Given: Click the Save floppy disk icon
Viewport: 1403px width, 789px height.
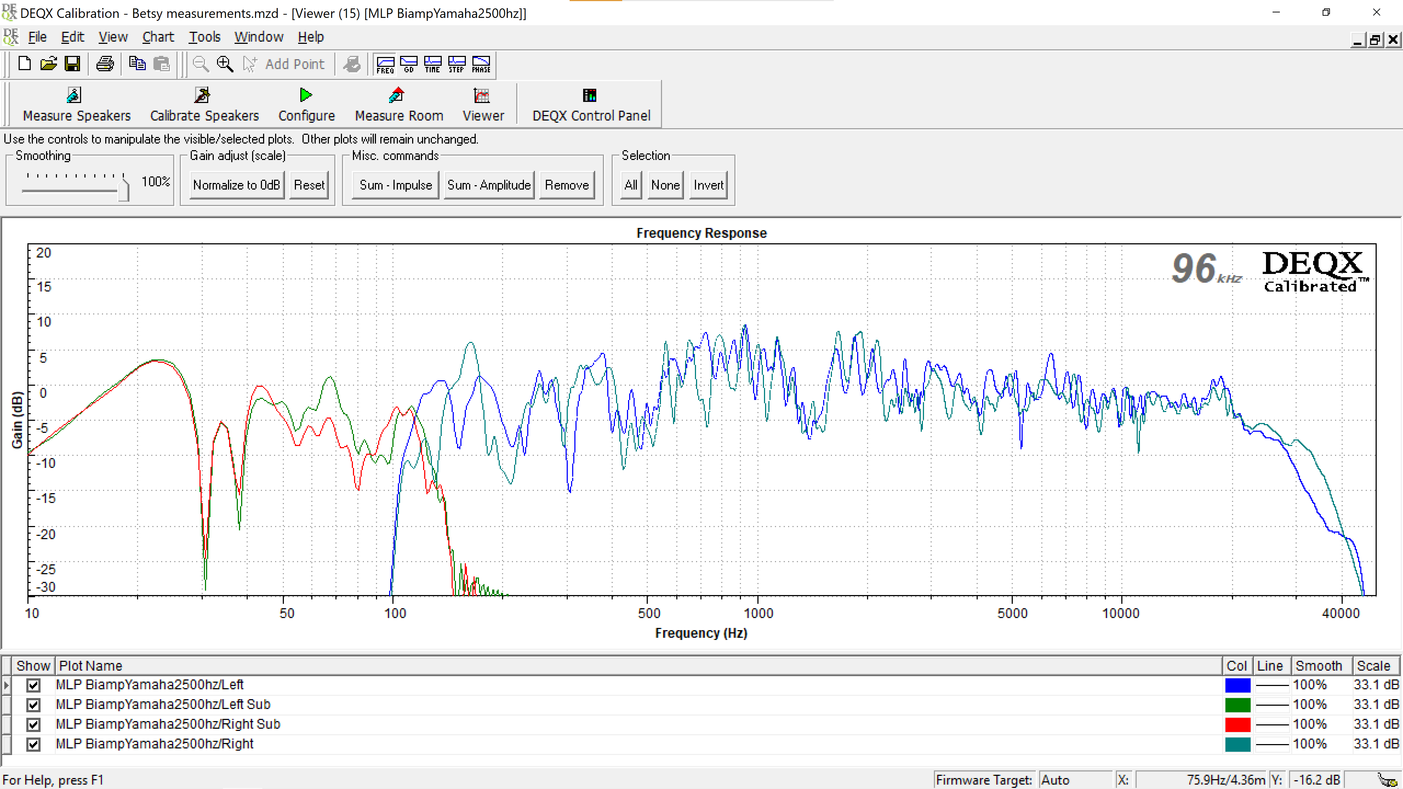Looking at the screenshot, I should 72,64.
